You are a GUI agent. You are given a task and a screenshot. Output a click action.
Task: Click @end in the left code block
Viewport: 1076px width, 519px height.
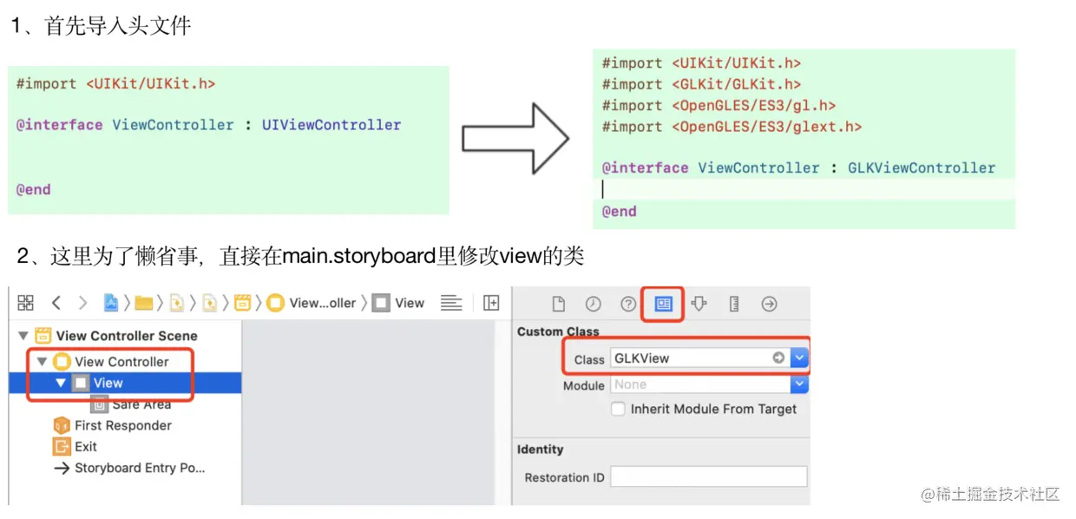[x=33, y=189]
